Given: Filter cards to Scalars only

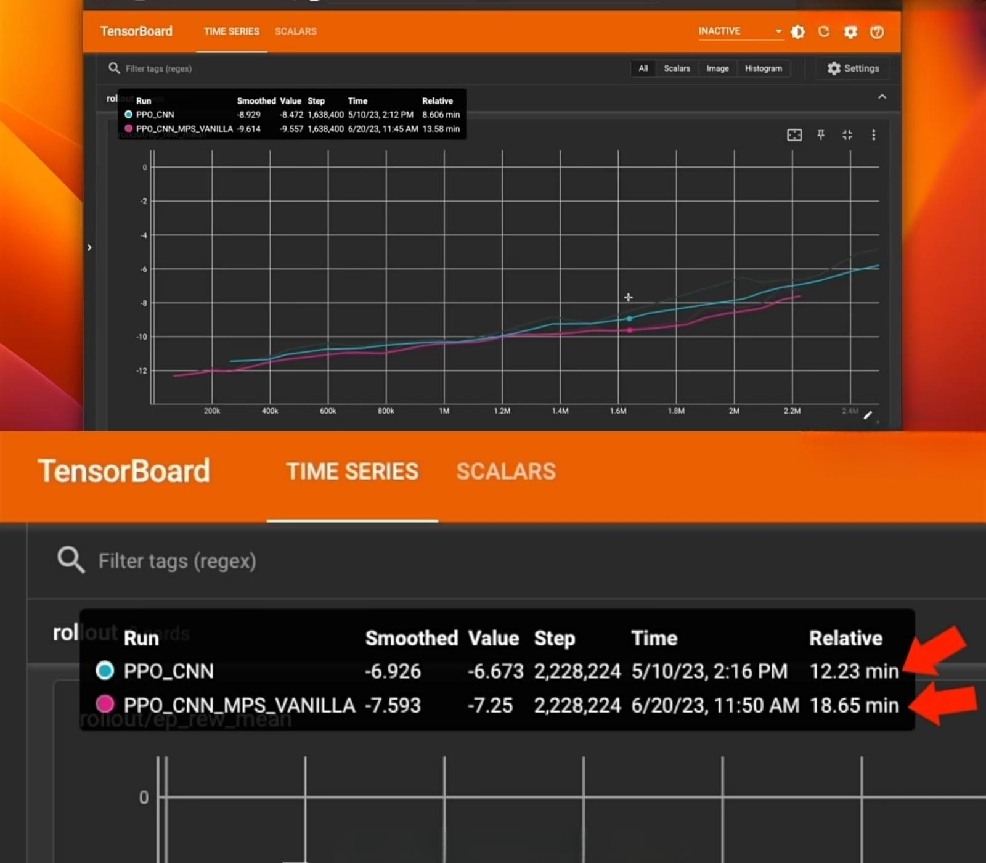Looking at the screenshot, I should click(677, 68).
